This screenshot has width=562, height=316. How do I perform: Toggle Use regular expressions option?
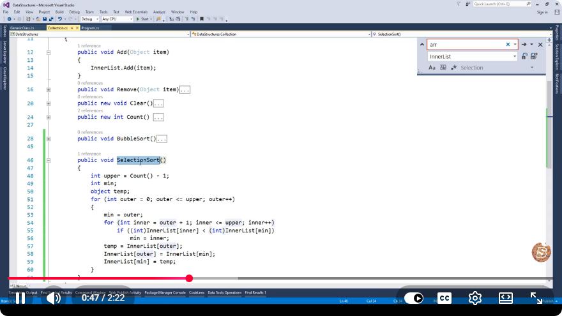454,68
